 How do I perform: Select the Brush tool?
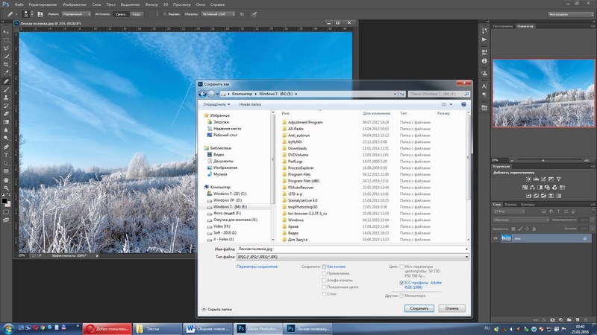[x=6, y=89]
